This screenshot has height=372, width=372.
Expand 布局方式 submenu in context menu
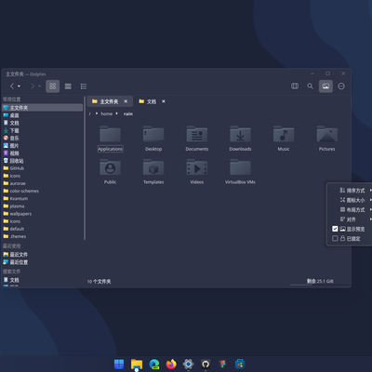pos(351,209)
